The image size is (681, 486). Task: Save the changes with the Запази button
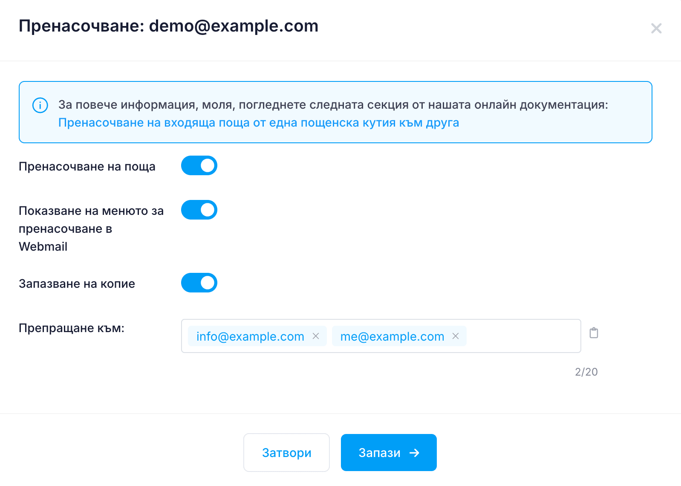tap(389, 452)
